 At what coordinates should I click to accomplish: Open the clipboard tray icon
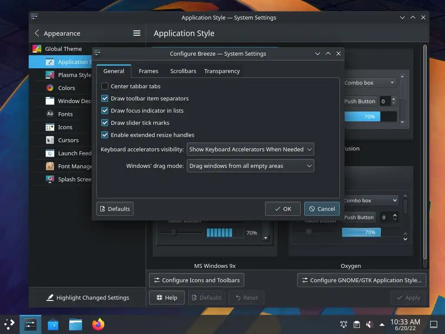pyautogui.click(x=357, y=324)
